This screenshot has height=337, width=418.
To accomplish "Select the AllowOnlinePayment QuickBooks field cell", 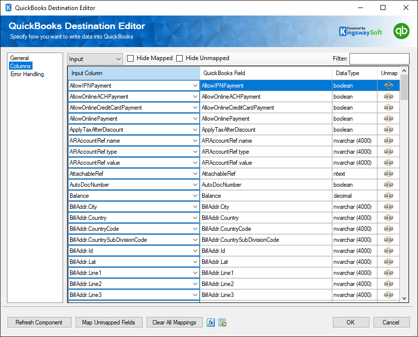I will pos(266,118).
